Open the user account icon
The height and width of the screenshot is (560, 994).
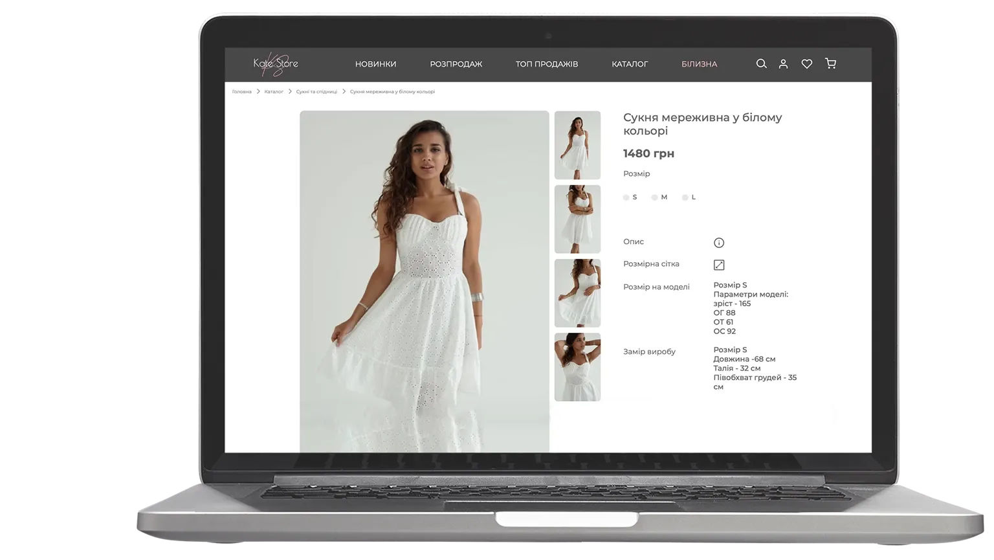coord(783,63)
